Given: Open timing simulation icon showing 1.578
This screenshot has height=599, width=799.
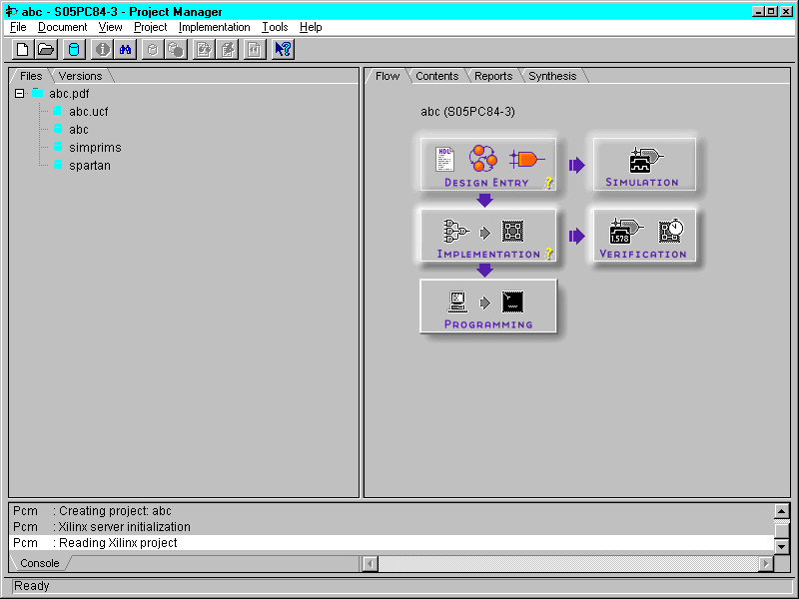Looking at the screenshot, I should 626,232.
